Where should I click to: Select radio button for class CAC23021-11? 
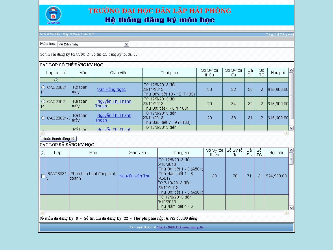43,87
